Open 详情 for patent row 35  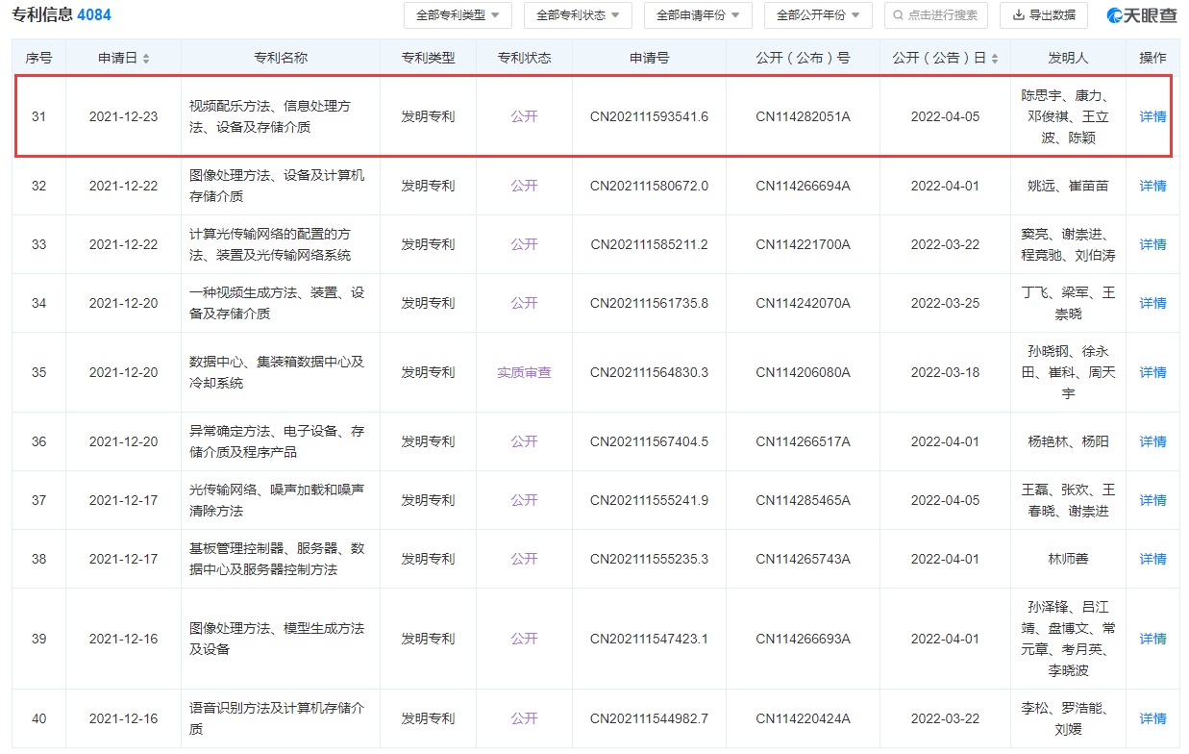pos(1152,372)
